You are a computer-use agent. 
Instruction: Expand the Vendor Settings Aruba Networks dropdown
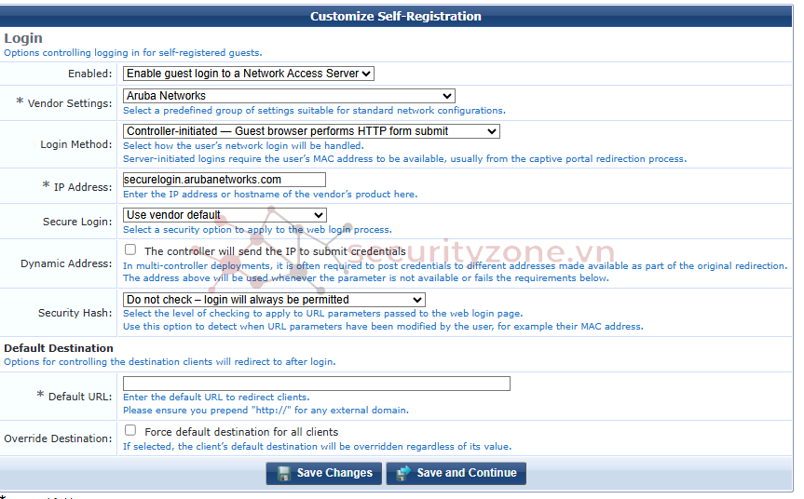(289, 96)
